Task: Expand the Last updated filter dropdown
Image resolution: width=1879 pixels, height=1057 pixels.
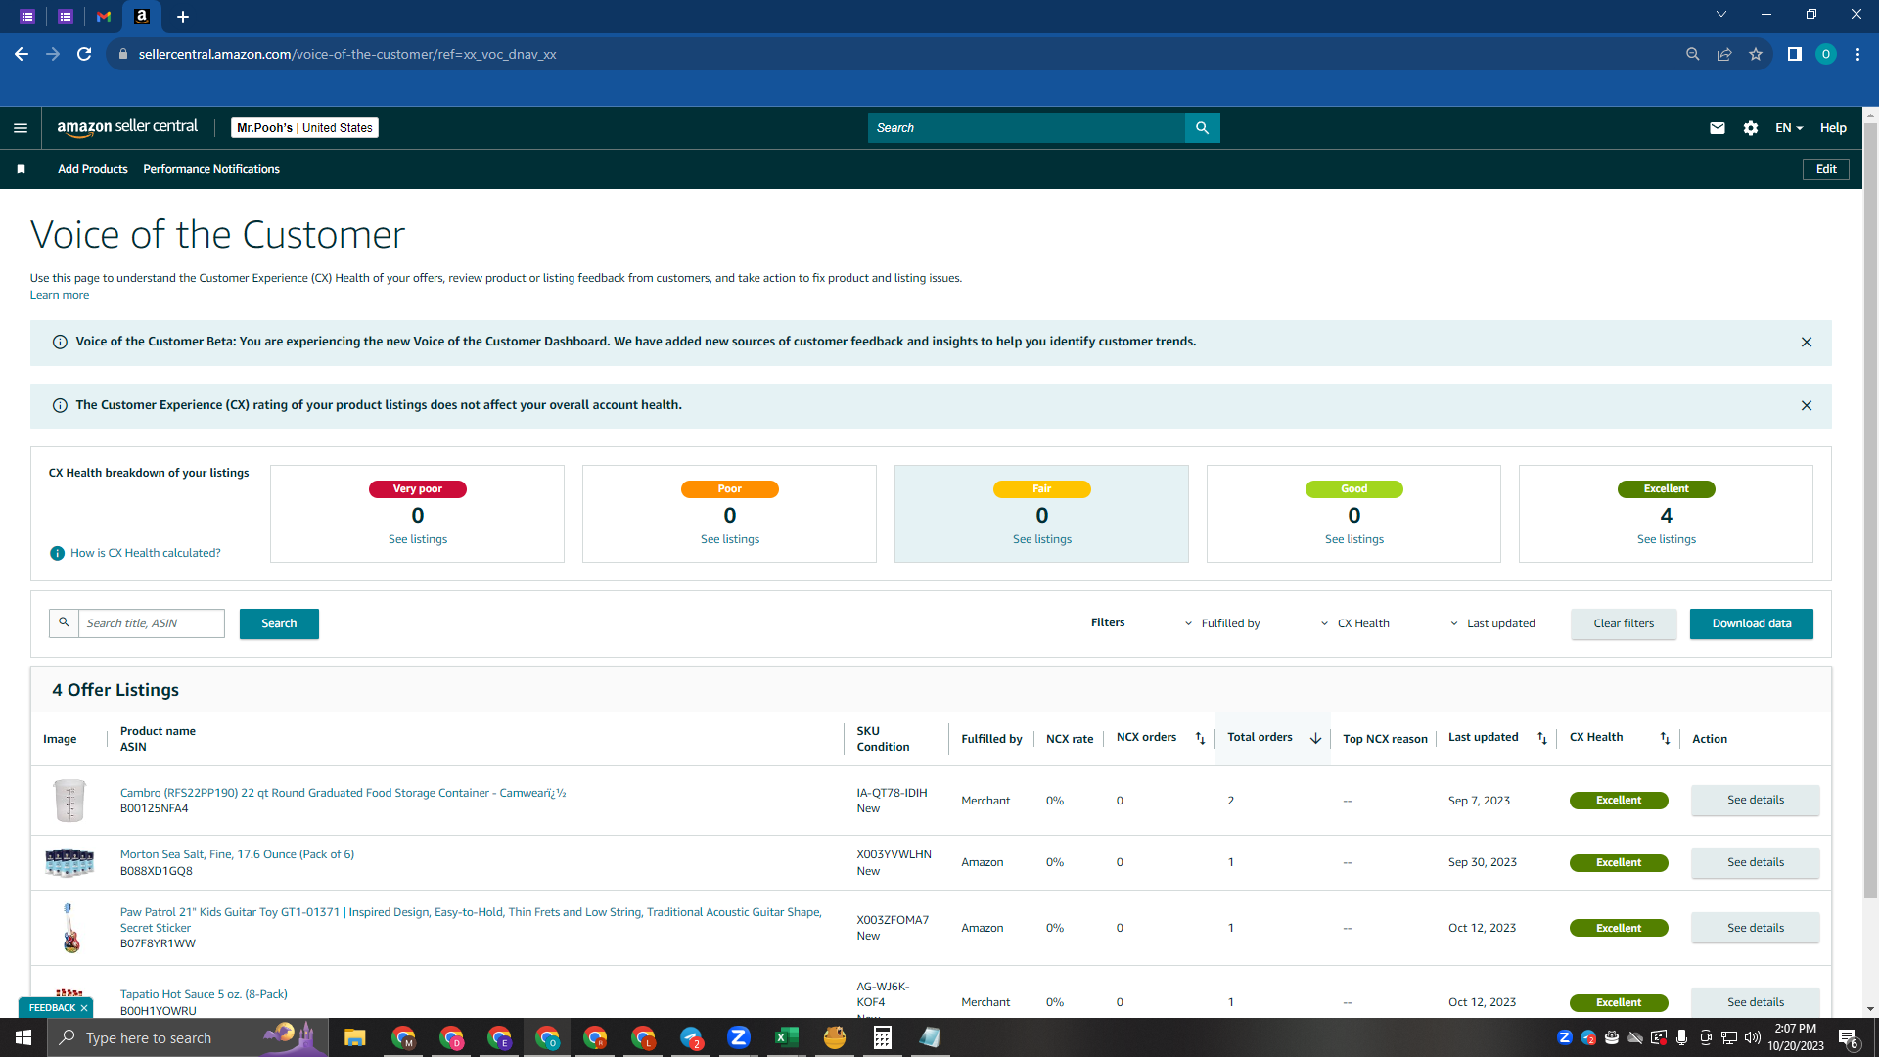Action: pyautogui.click(x=1492, y=623)
